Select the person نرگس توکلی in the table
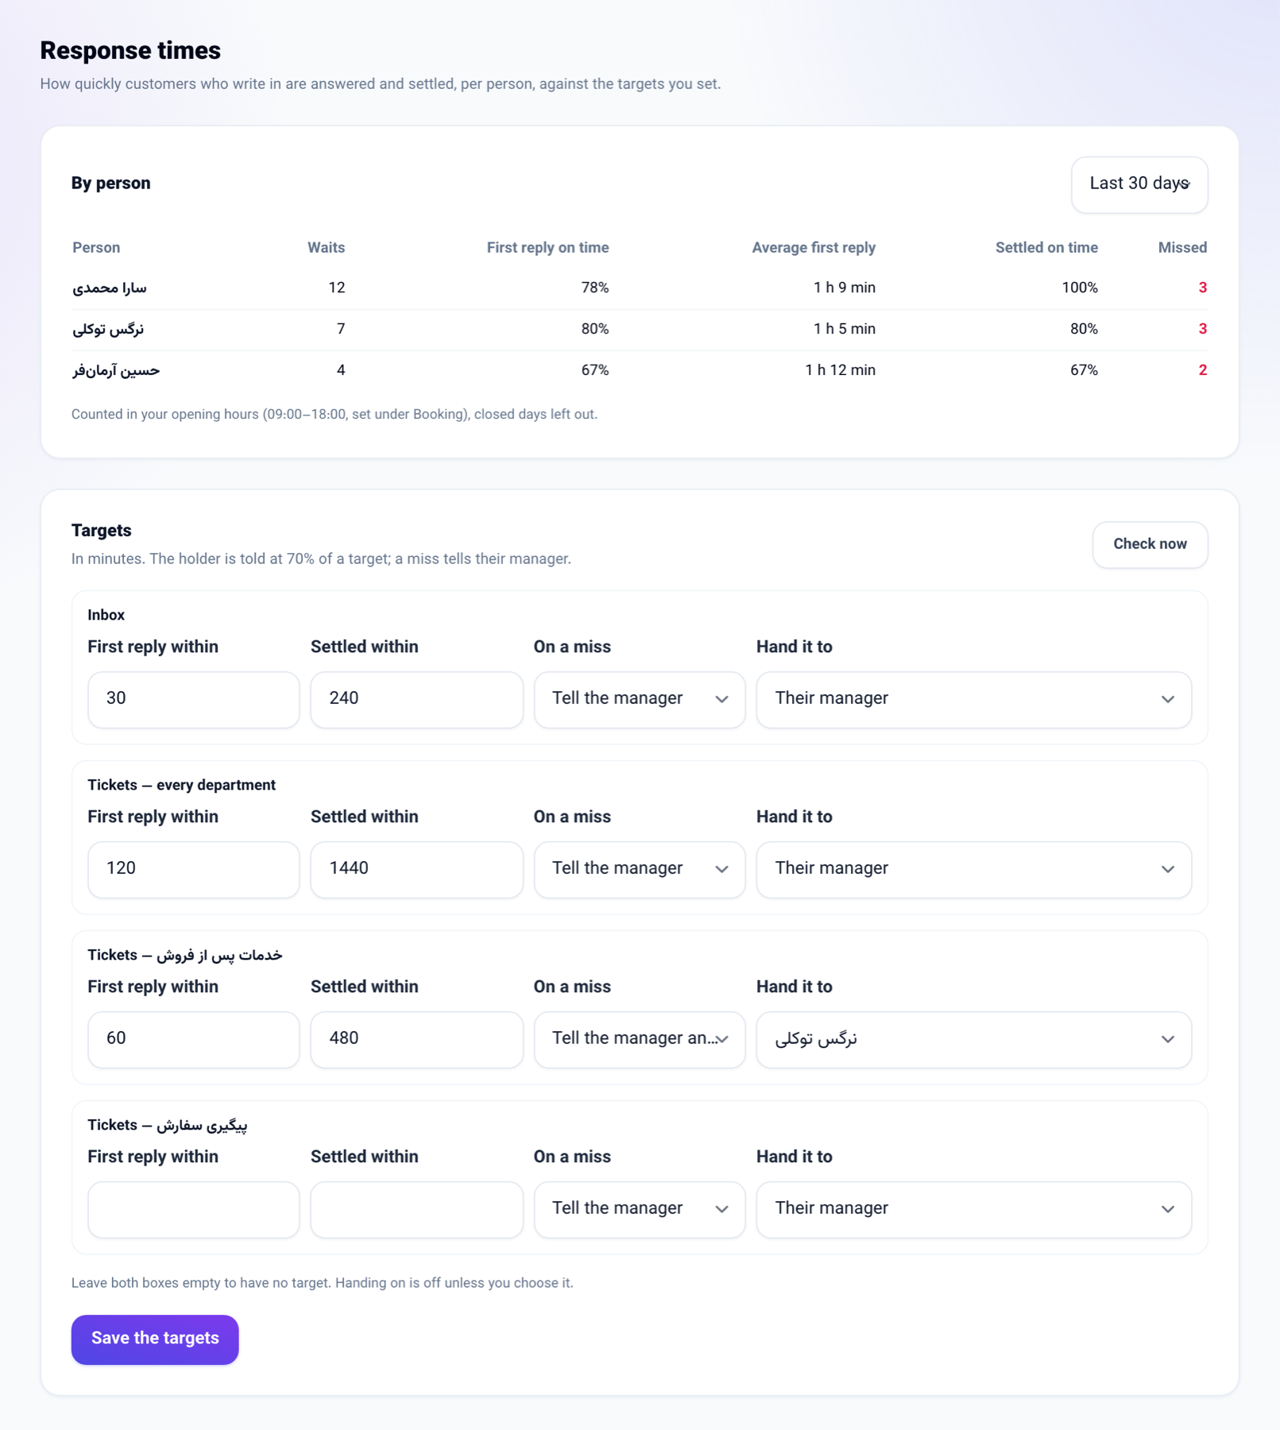Image resolution: width=1280 pixels, height=1430 pixels. coord(108,329)
